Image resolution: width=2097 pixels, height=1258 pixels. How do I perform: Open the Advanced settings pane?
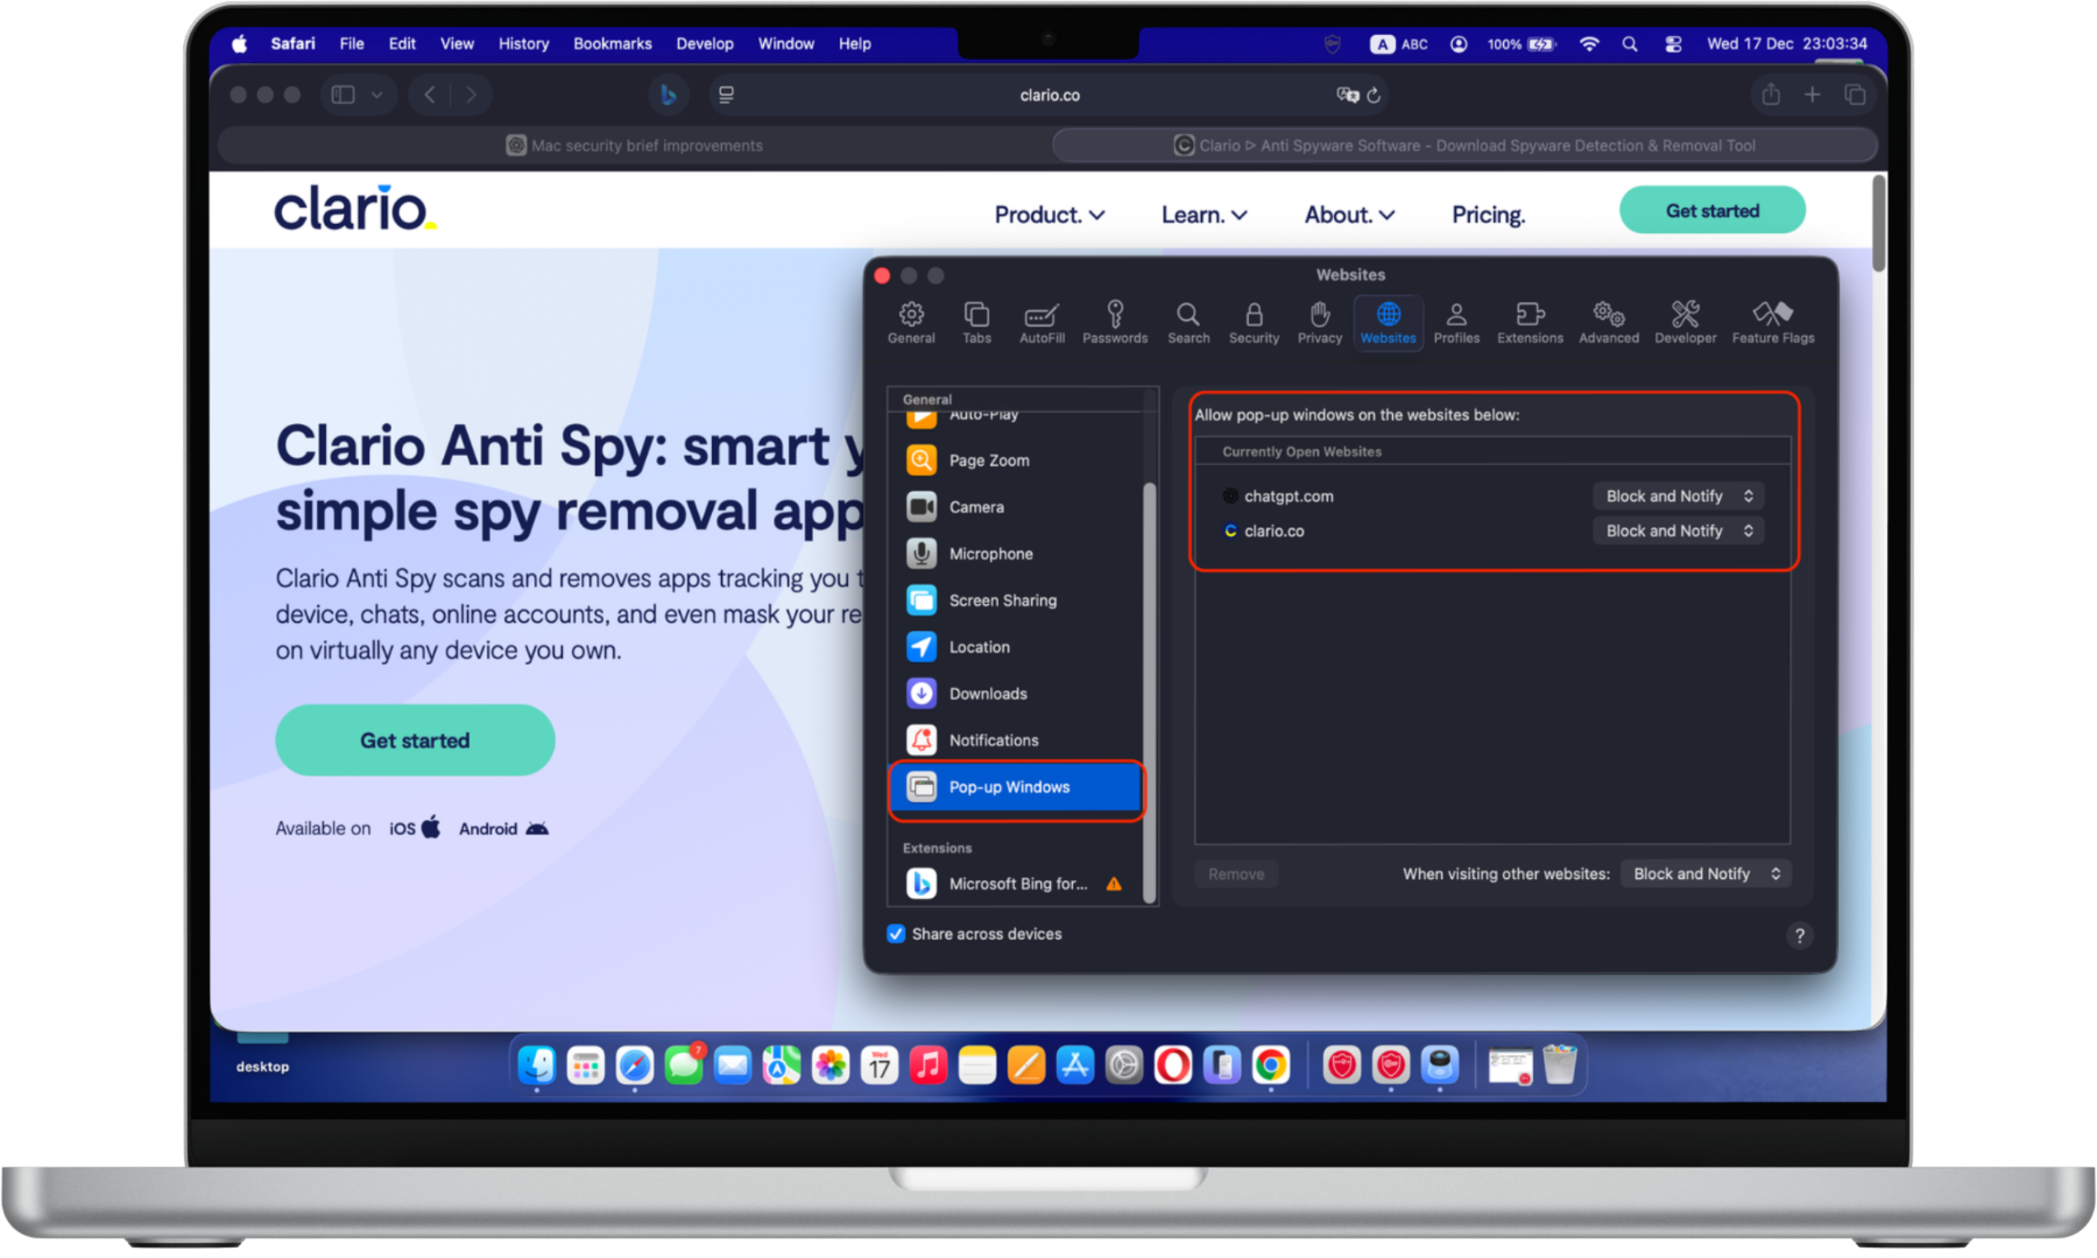[1607, 322]
